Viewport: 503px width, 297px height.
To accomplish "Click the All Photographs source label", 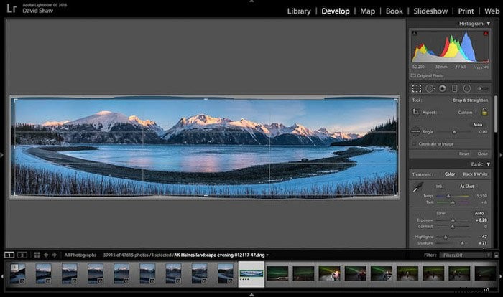I will 80,255.
